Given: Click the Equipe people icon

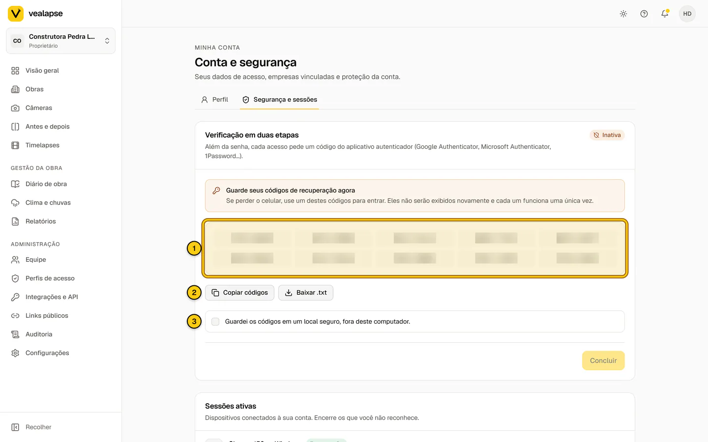Looking at the screenshot, I should pos(15,260).
